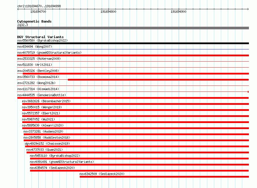Viewport: 257px width, 188px height.
Task: Click nsv6354574 (Sedlazeck2020) label
Action: 52,168
